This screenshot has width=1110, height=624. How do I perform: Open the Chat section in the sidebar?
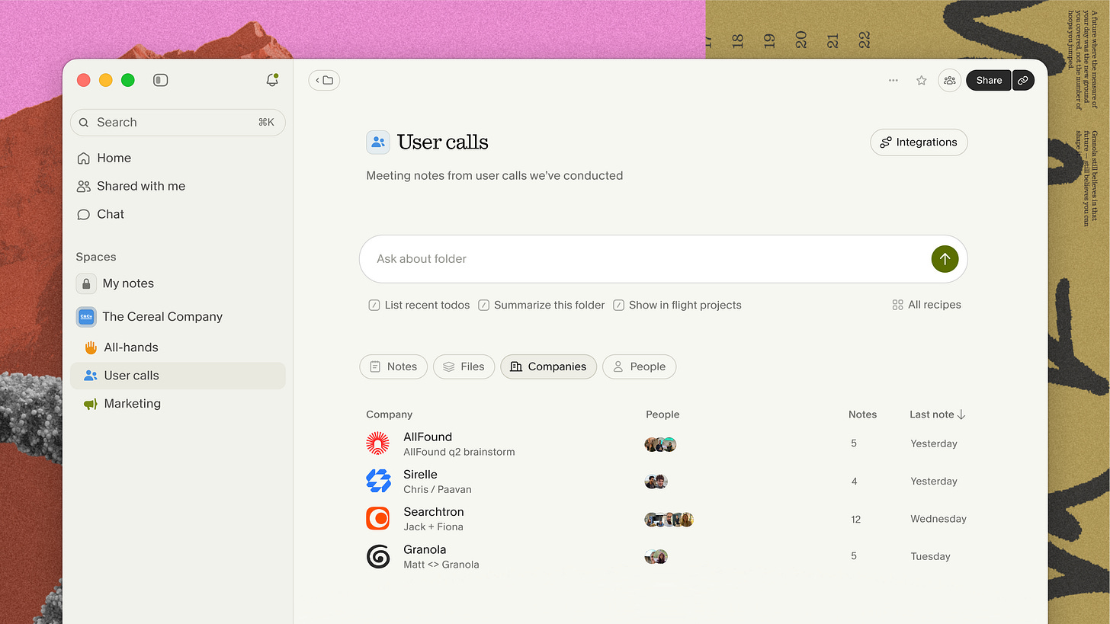(x=110, y=214)
